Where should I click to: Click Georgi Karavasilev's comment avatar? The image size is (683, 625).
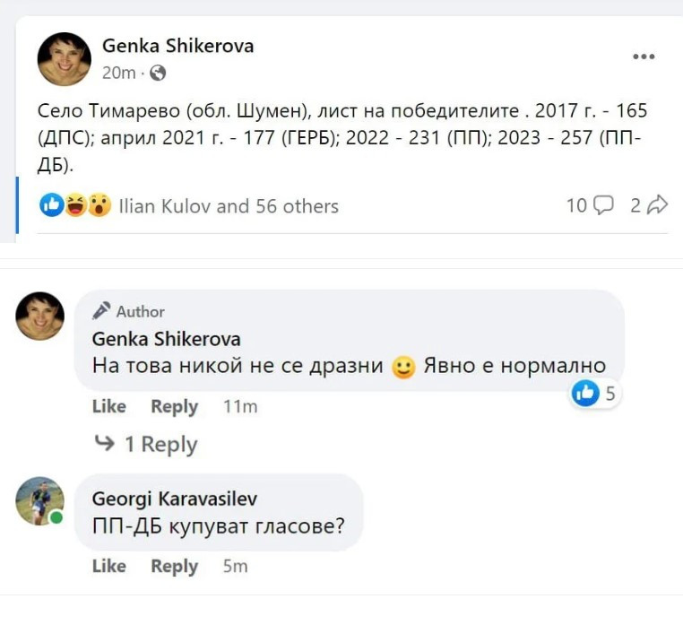(39, 501)
